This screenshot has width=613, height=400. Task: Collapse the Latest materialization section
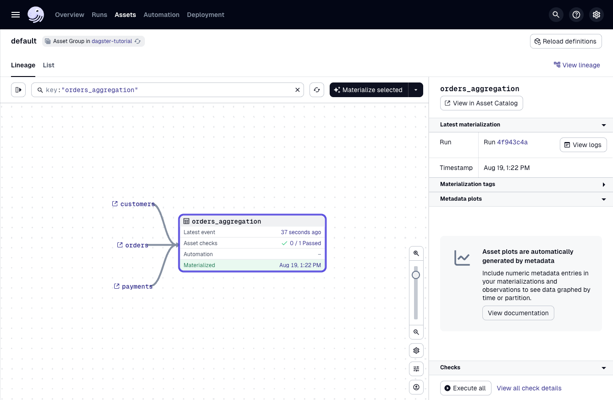(x=604, y=125)
